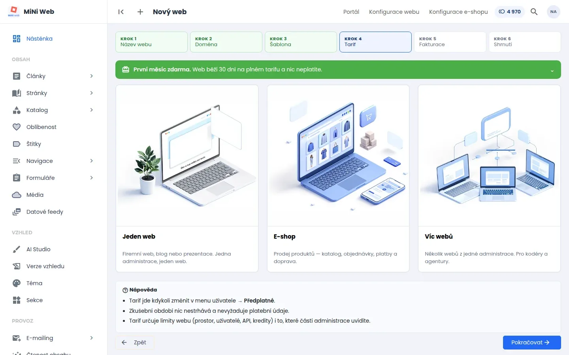
Task: Click the Pokračovat button
Action: click(x=532, y=342)
